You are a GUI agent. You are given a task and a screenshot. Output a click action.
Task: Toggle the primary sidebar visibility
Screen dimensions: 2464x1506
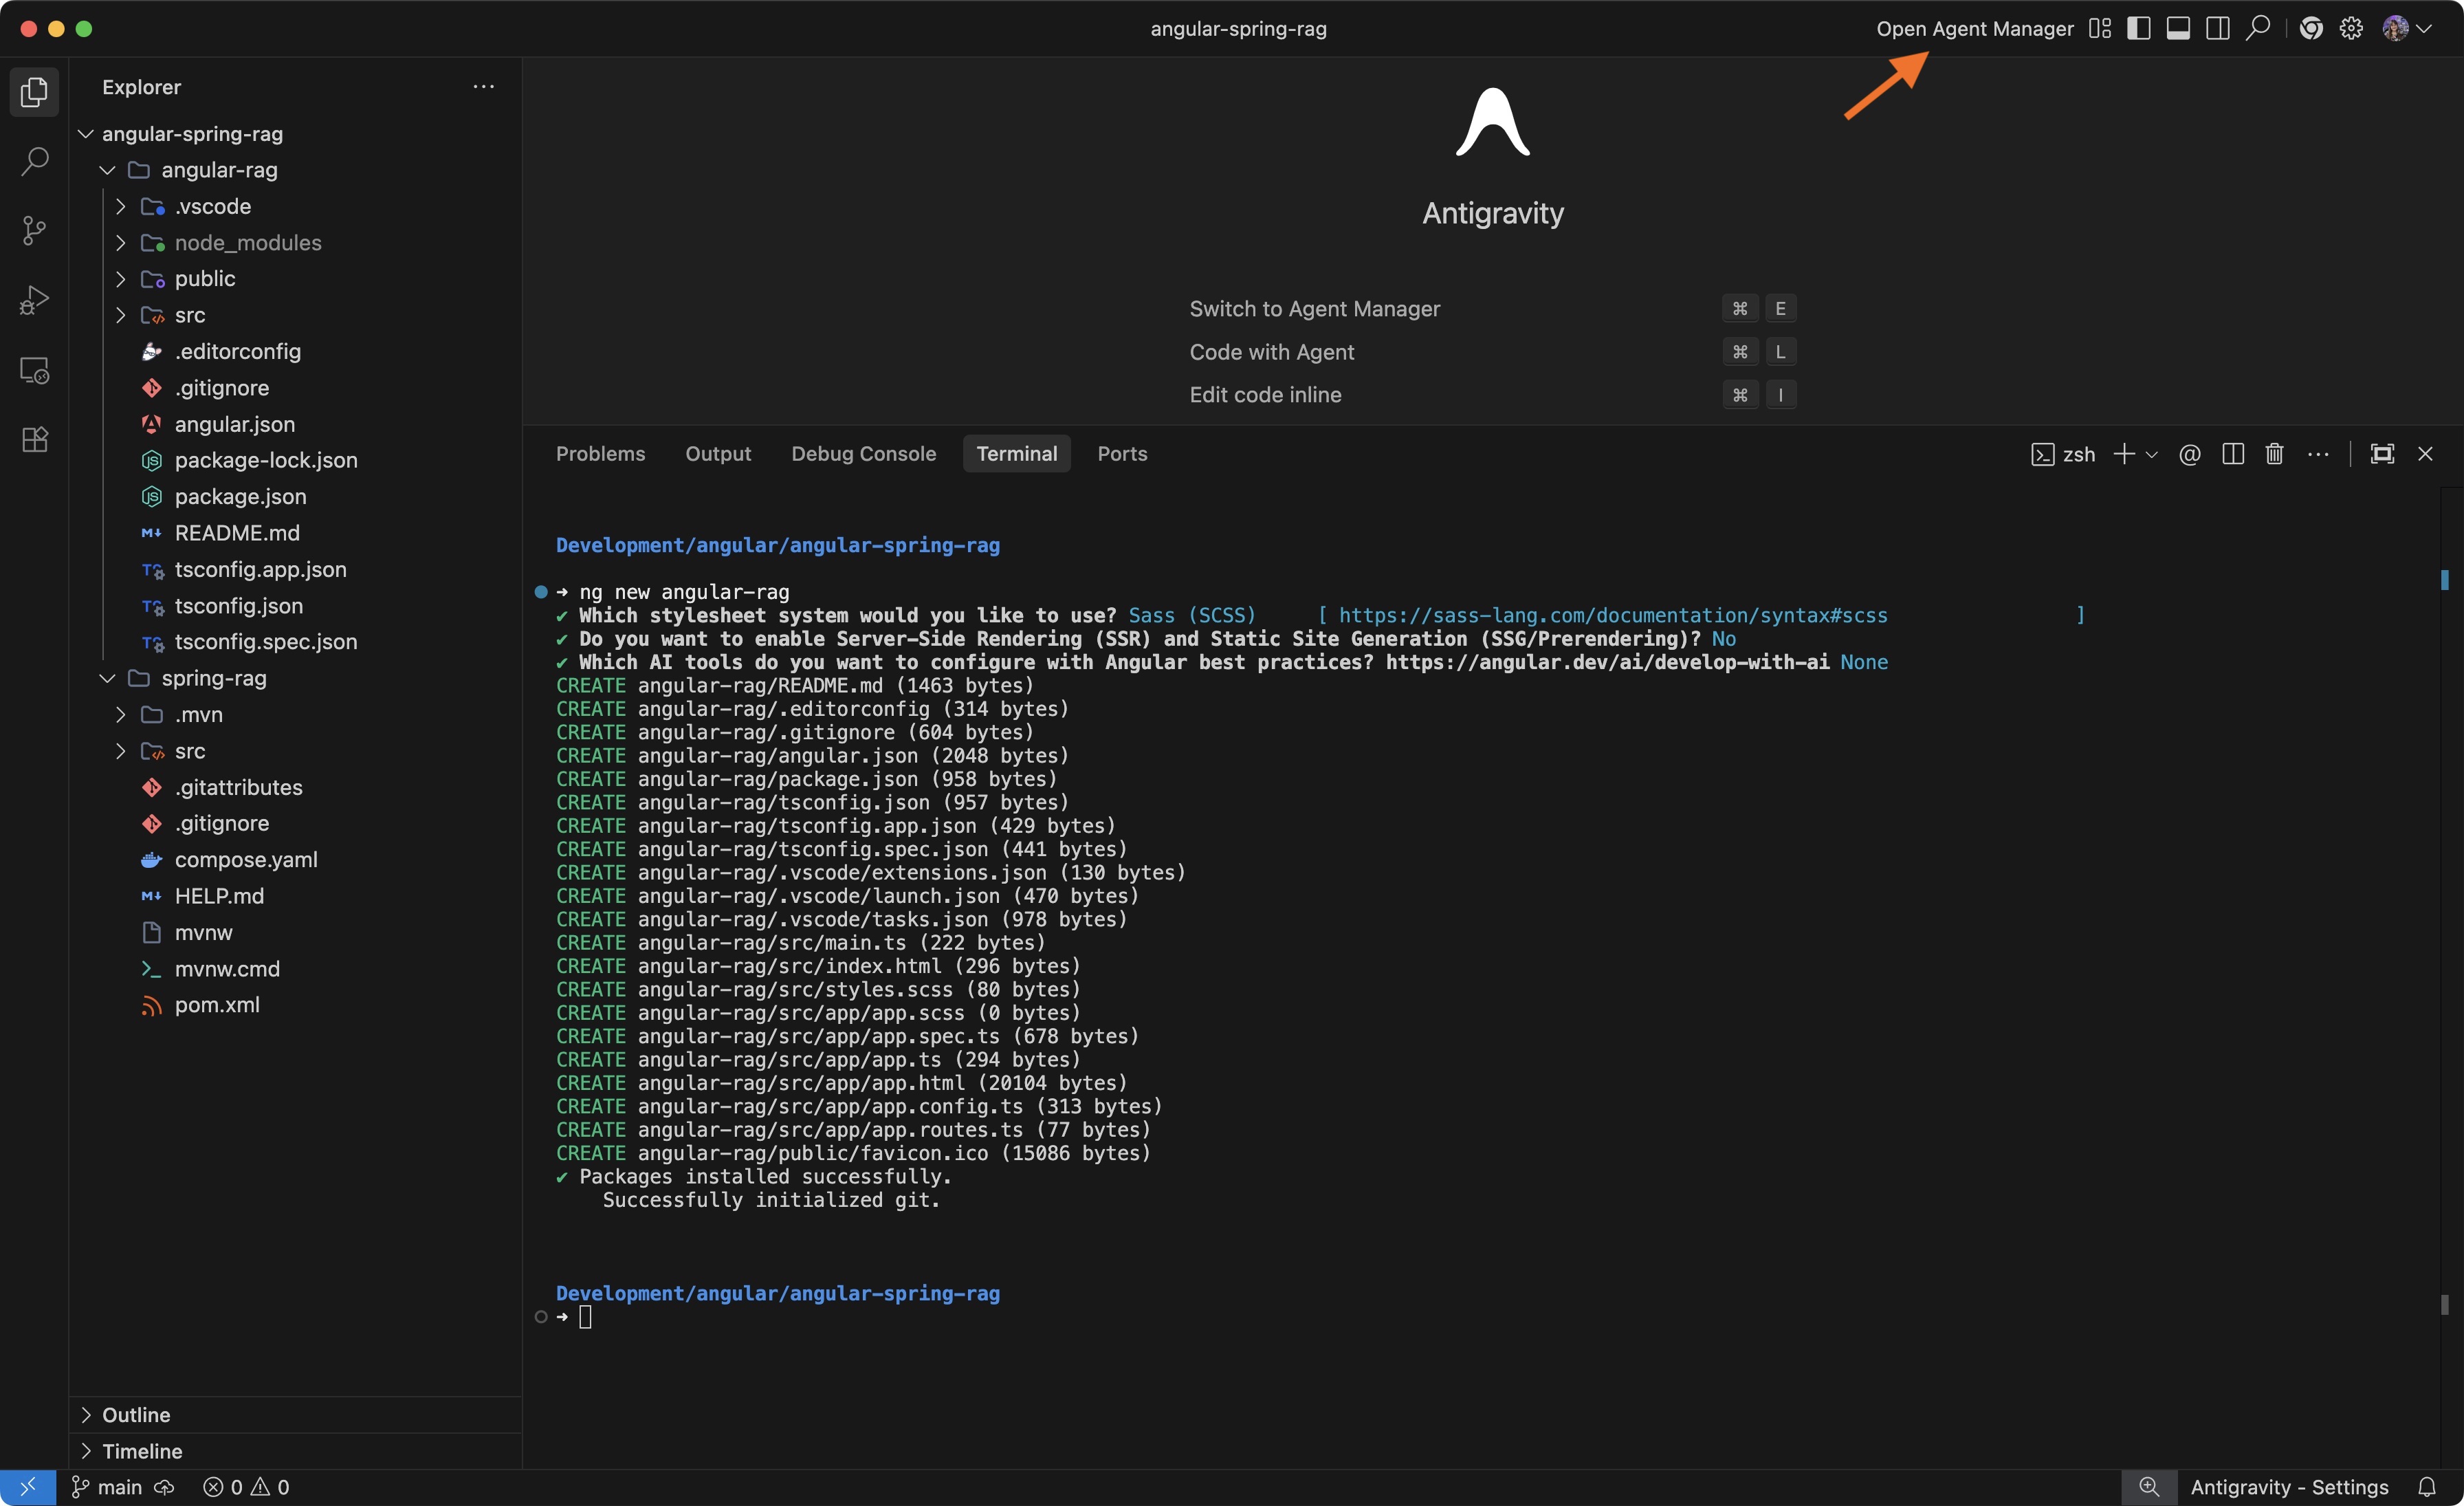pyautogui.click(x=2138, y=28)
